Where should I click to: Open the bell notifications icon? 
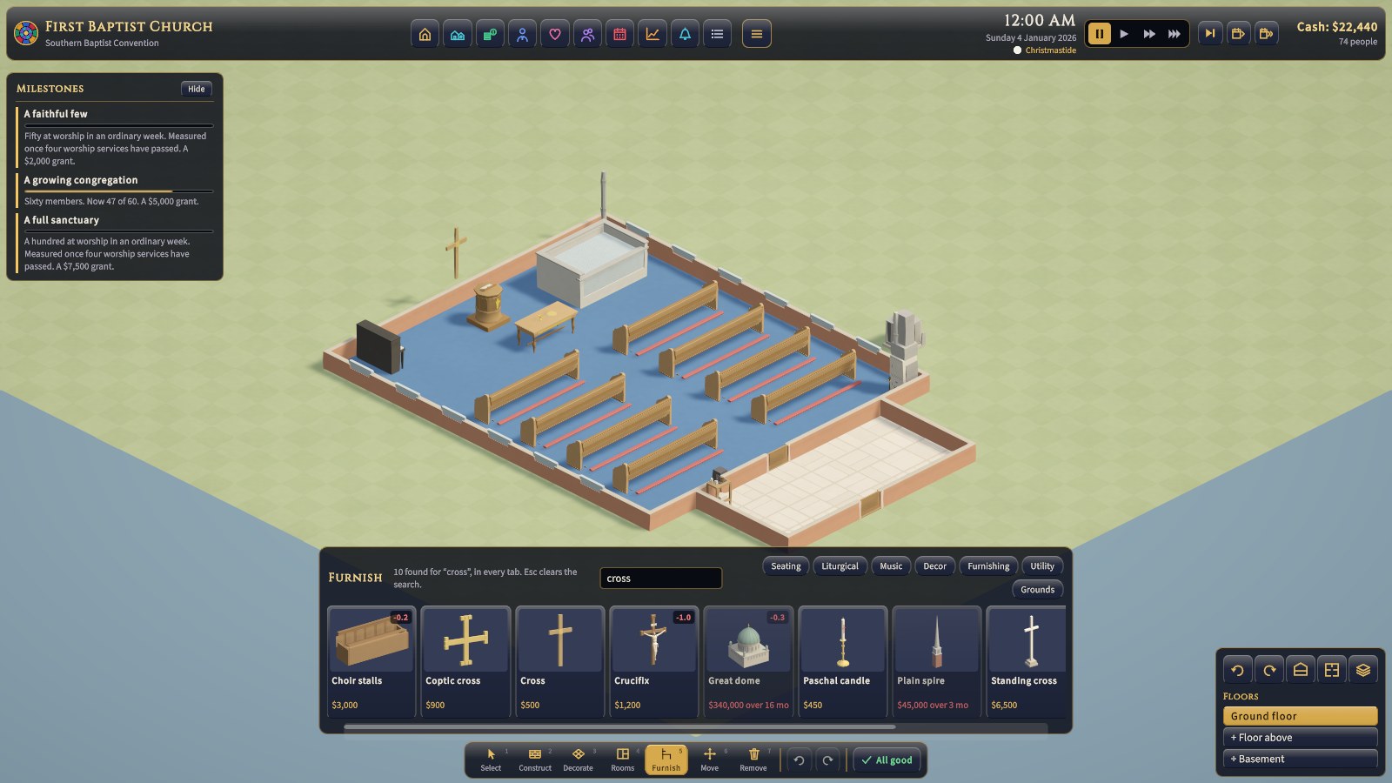click(x=685, y=34)
